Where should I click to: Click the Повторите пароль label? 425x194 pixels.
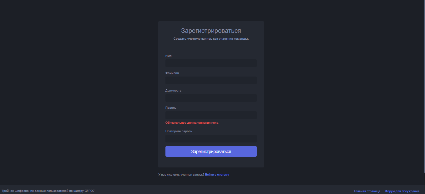click(179, 131)
